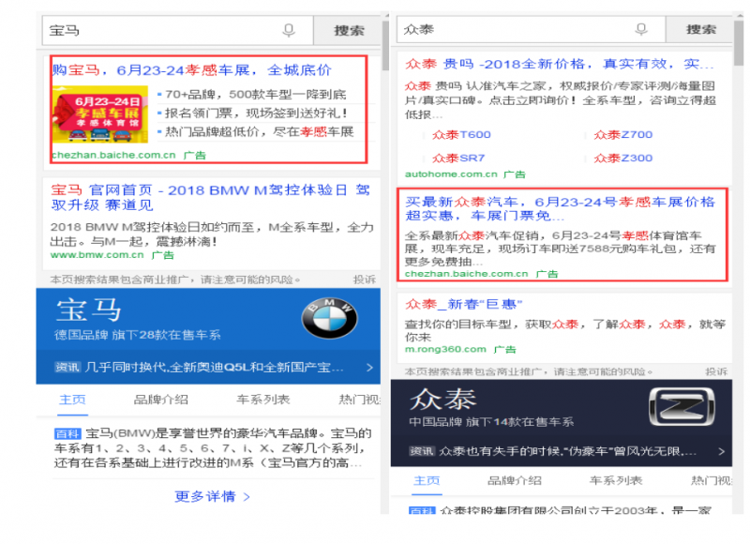The image size is (750, 544).
Task: Click the text 报名领门票，现场签到送好礼
Action: (256, 113)
